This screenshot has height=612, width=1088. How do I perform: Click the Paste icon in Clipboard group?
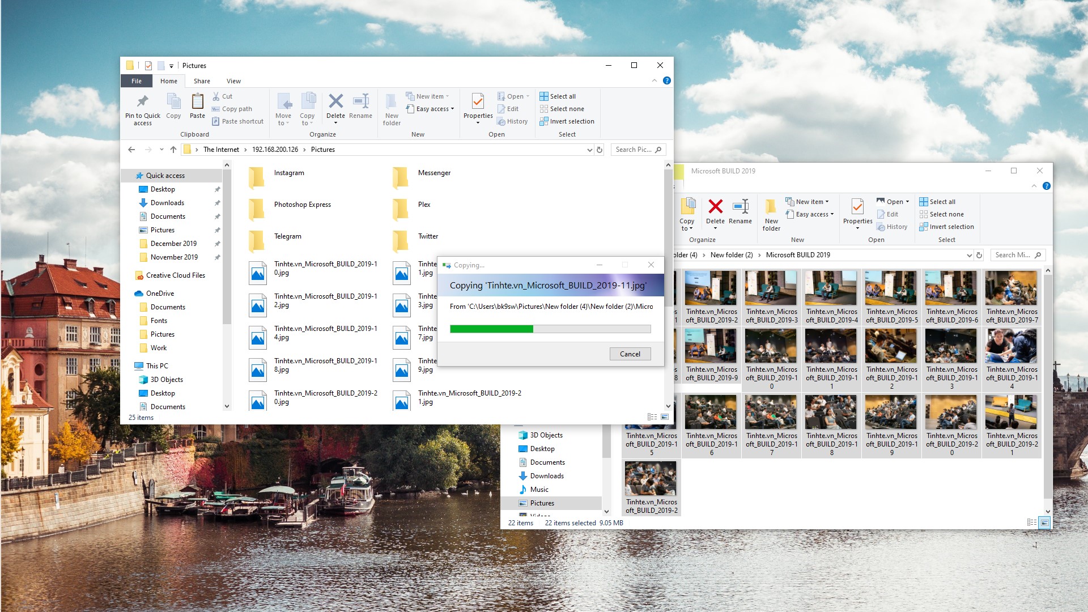pyautogui.click(x=197, y=102)
